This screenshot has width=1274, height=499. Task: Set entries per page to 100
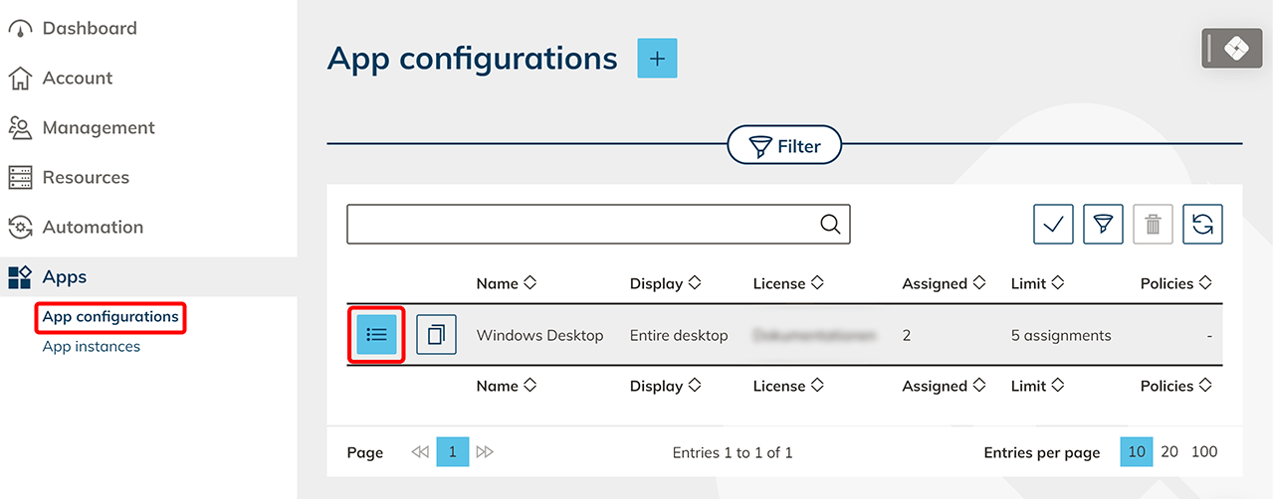click(x=1204, y=452)
